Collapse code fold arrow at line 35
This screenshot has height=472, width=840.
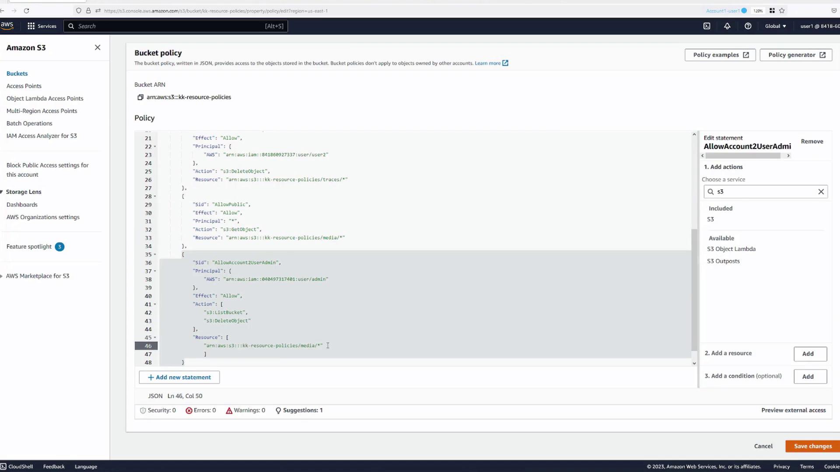click(x=155, y=254)
